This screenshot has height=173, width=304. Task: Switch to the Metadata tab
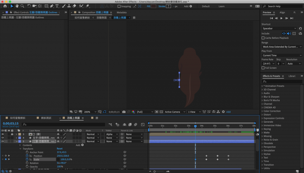(x=121, y=12)
